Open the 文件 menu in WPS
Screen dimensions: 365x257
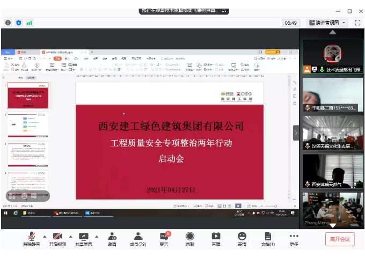10,58
